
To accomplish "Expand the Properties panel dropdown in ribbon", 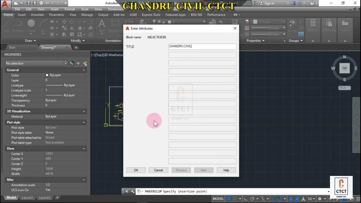I will pyautogui.click(x=256, y=41).
